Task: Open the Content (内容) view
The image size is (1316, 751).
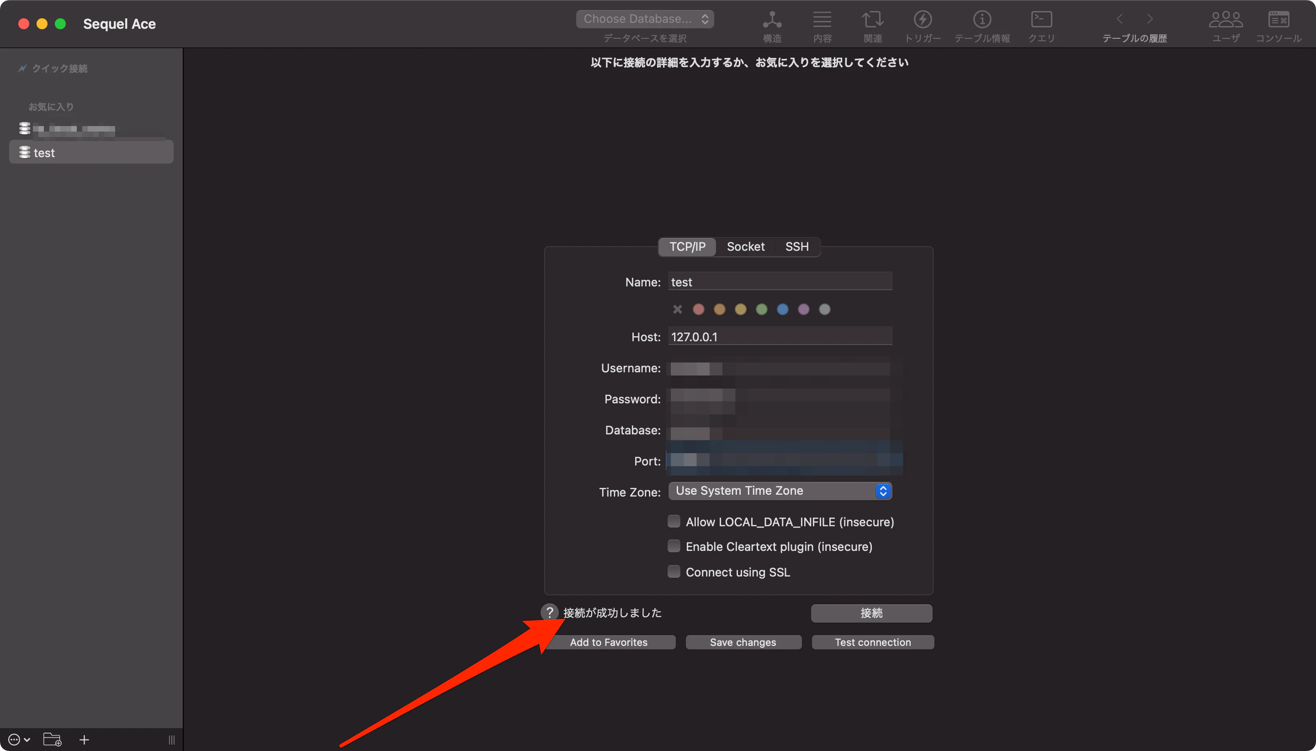Action: (x=822, y=26)
